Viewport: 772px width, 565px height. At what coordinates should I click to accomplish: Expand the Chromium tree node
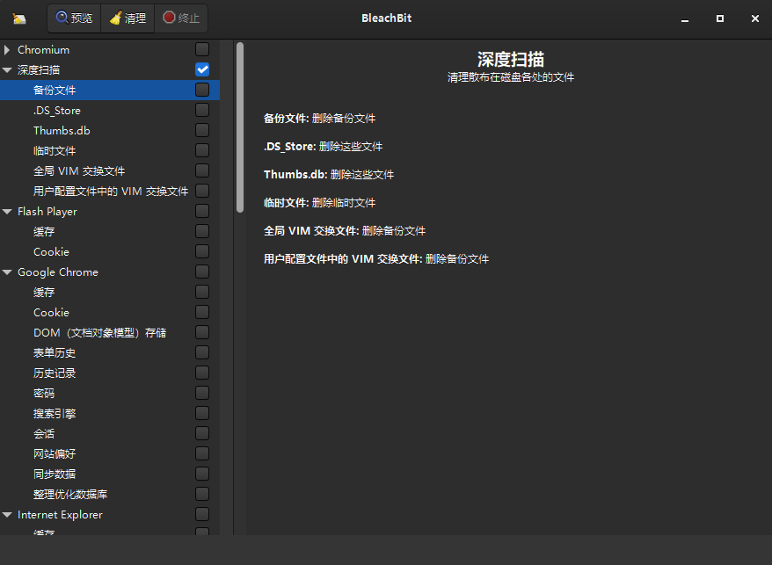(7, 50)
